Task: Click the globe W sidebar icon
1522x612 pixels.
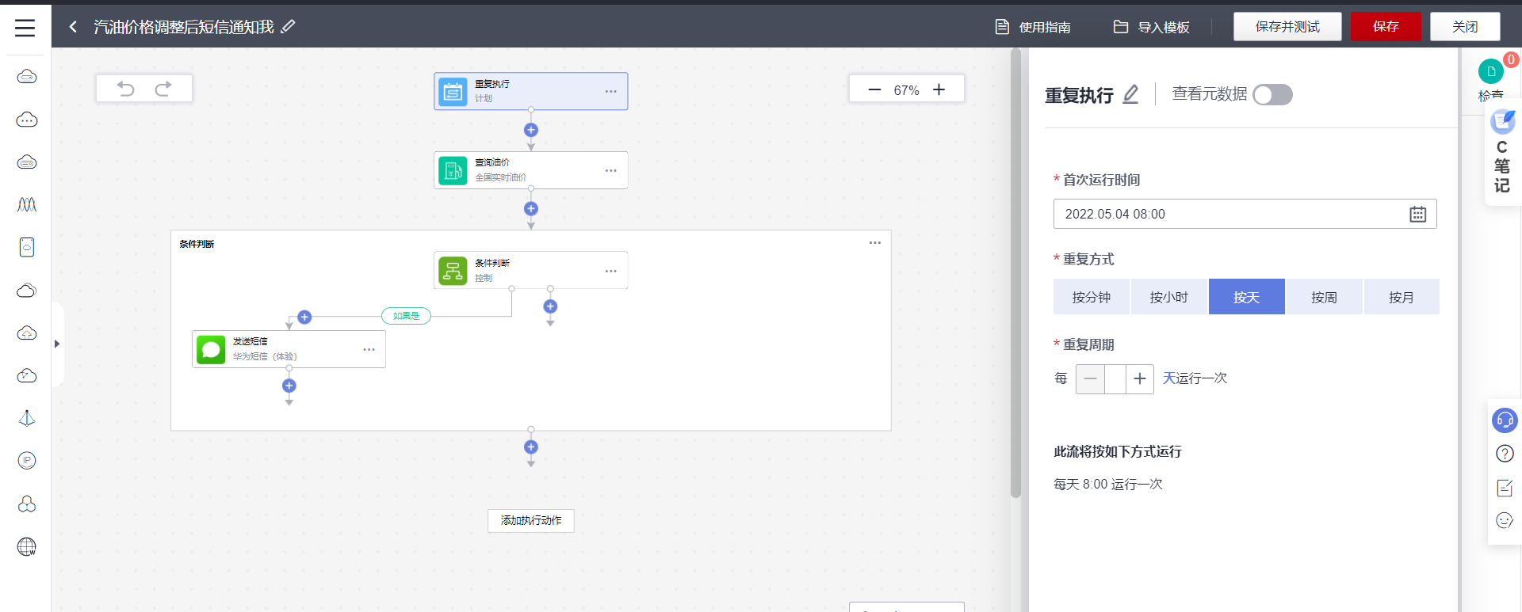Action: [x=27, y=546]
